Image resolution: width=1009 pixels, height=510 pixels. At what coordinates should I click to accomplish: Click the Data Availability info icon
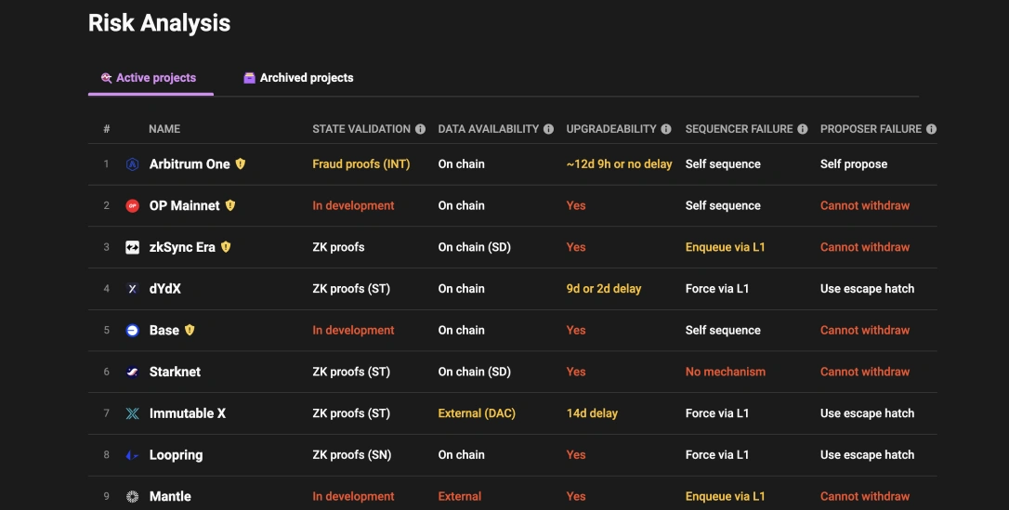click(x=549, y=129)
